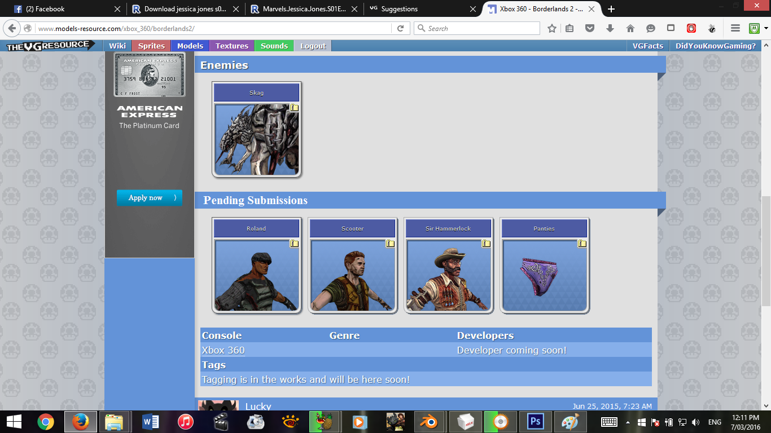Click the zip icon on Roland card
Screen dimensions: 771x433
coord(294,244)
